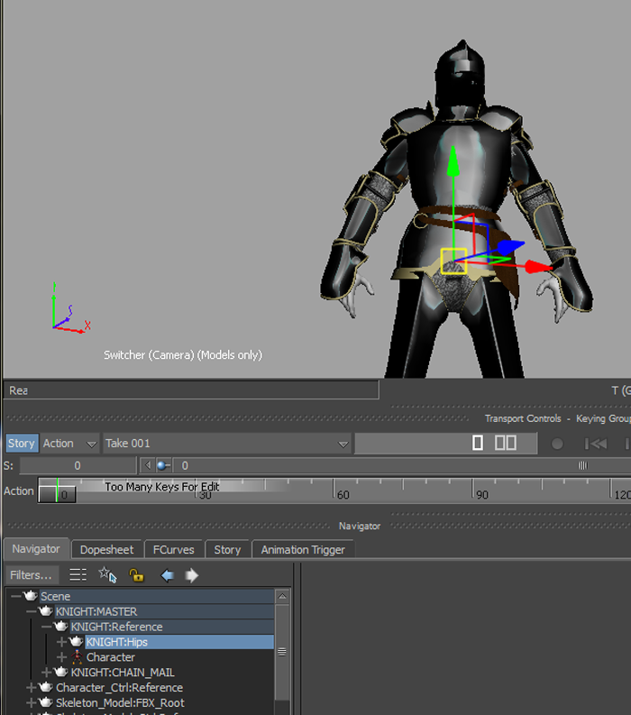Expand the KNIGHT:CHAIN_MAIL node
Viewport: 631px width, 715px height.
pos(47,673)
